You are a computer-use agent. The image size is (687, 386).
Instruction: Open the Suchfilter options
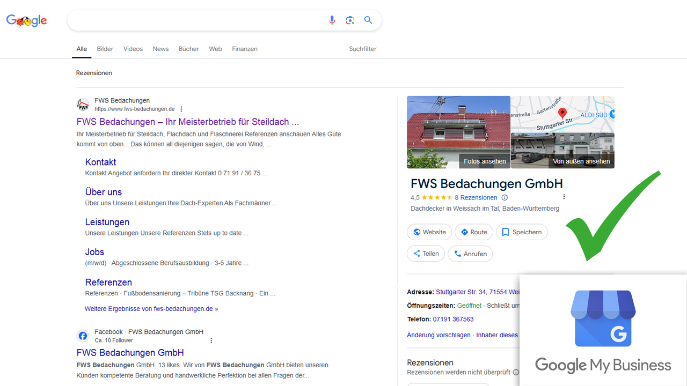click(x=363, y=49)
